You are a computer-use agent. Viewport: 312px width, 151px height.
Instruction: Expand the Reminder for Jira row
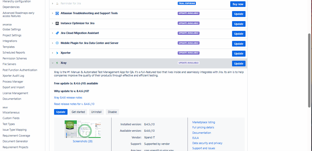tap(53, 4)
